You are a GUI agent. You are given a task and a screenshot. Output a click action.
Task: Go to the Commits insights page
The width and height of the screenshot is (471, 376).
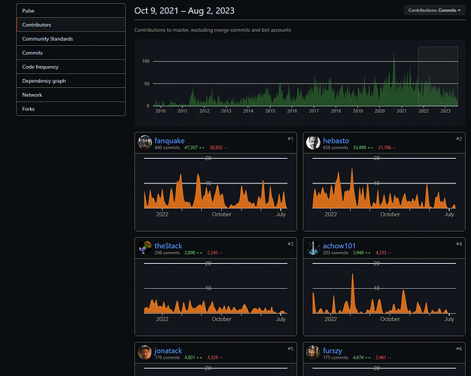[71, 53]
